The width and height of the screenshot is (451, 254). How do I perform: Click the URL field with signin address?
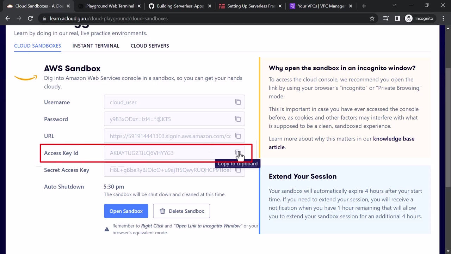pyautogui.click(x=174, y=136)
